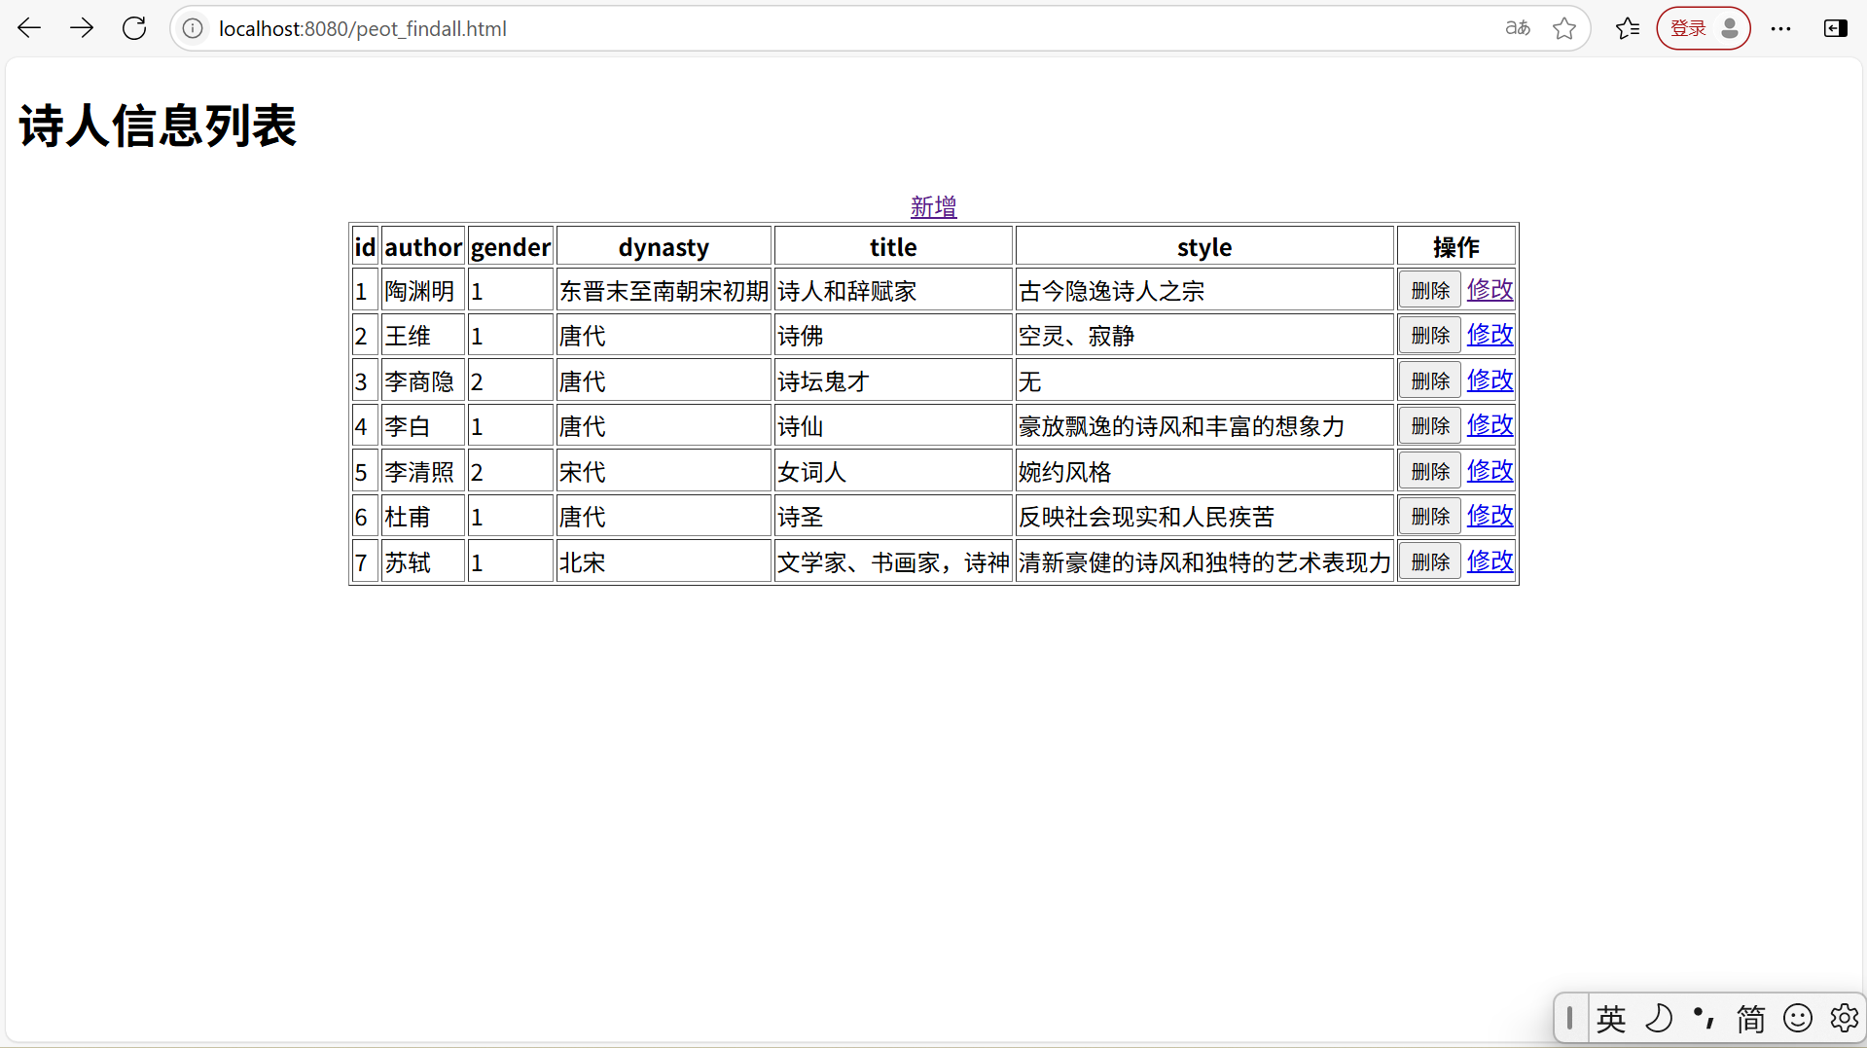
Task: Reload the current page
Action: [x=134, y=27]
